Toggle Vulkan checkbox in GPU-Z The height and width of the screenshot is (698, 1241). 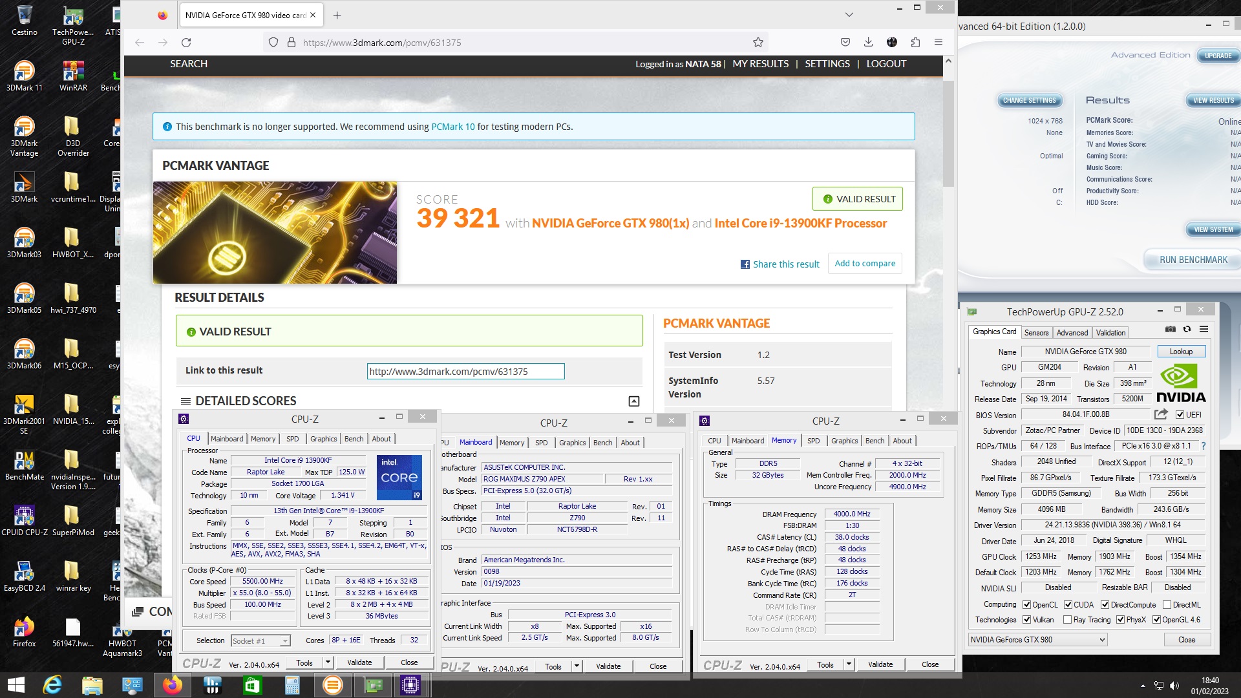[1026, 620]
